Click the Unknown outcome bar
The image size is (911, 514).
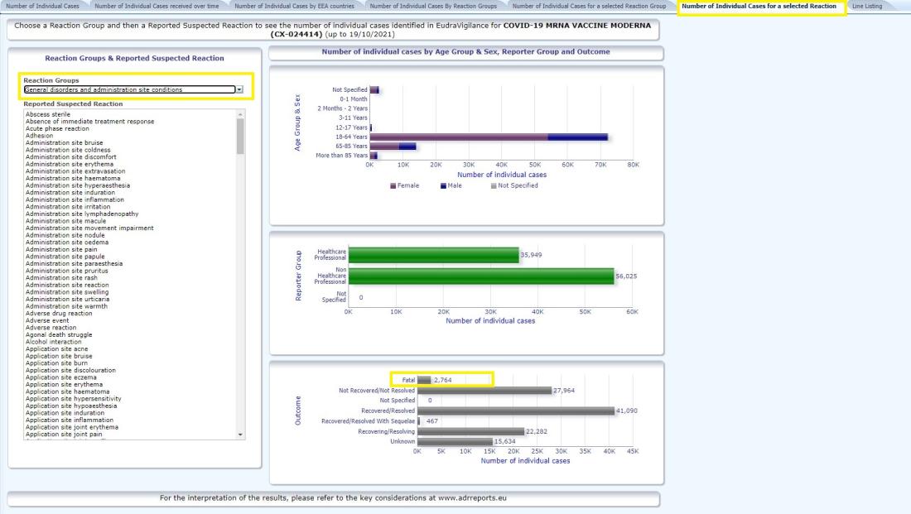coord(455,441)
